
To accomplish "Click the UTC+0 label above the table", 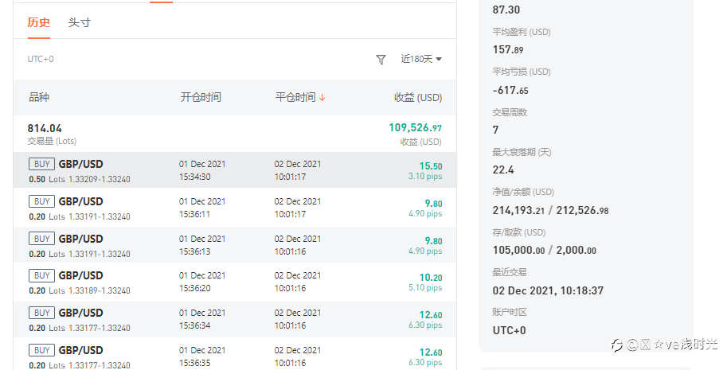I will (x=41, y=60).
